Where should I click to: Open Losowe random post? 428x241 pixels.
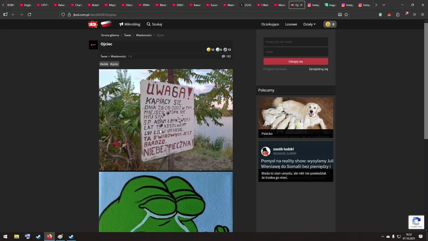tap(291, 24)
